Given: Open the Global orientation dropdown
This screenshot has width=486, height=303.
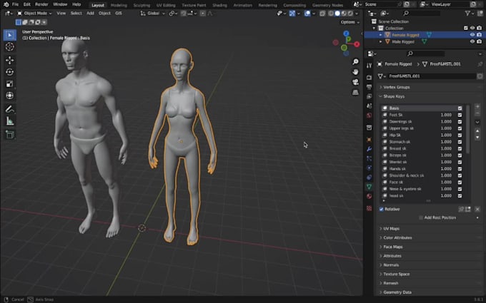Looking at the screenshot, I should pyautogui.click(x=152, y=14).
